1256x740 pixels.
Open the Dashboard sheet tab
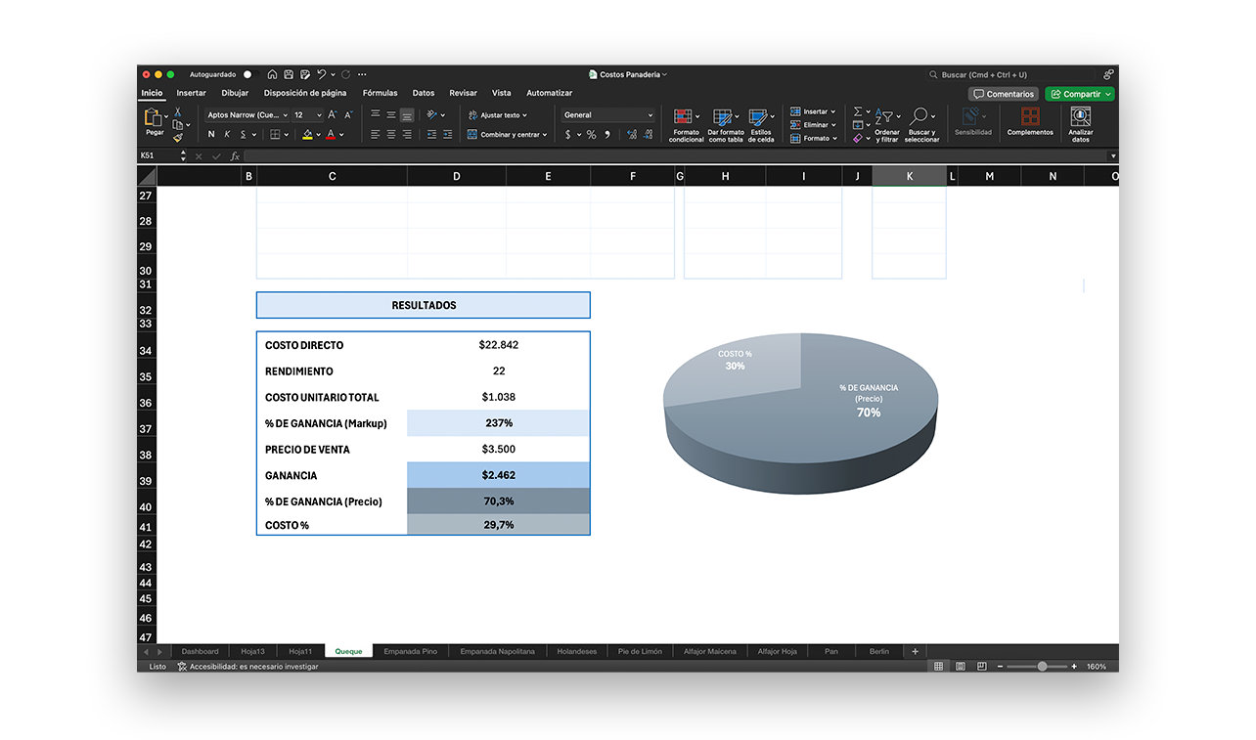coord(200,651)
